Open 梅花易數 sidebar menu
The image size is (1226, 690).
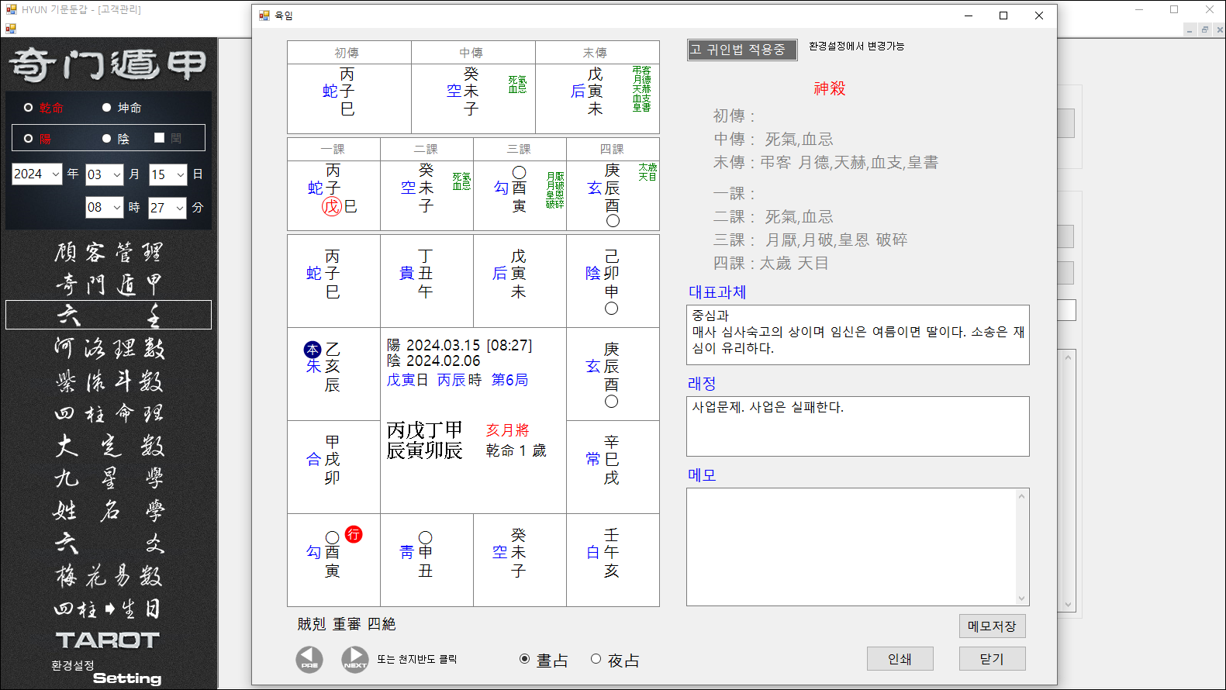(x=109, y=576)
